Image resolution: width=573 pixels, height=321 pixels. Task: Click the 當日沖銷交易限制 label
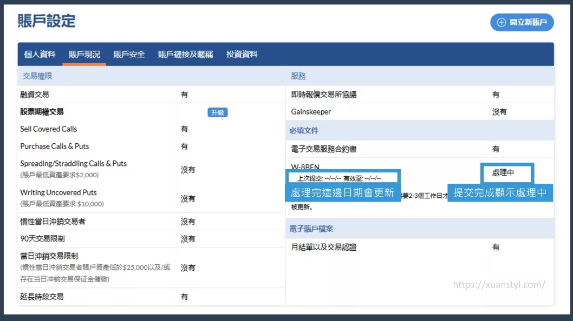(49, 256)
